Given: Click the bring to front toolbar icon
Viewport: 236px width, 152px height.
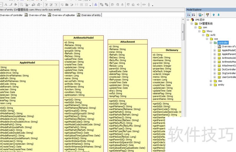Looking at the screenshot, I should [x=101, y=5].
